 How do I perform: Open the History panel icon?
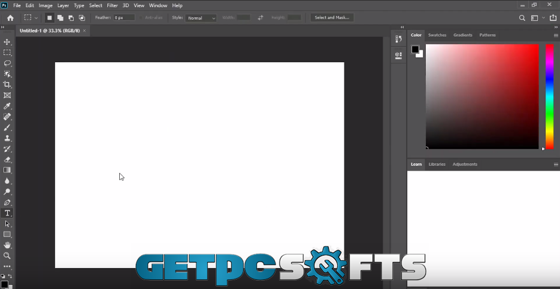[398, 39]
